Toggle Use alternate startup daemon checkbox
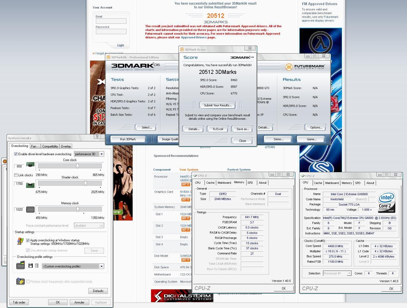The height and width of the screenshot is (308, 407). point(28,250)
